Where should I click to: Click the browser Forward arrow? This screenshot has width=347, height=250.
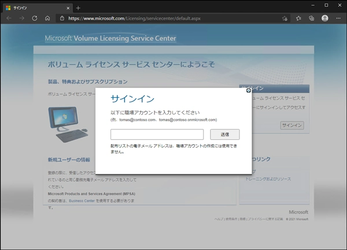click(22, 18)
